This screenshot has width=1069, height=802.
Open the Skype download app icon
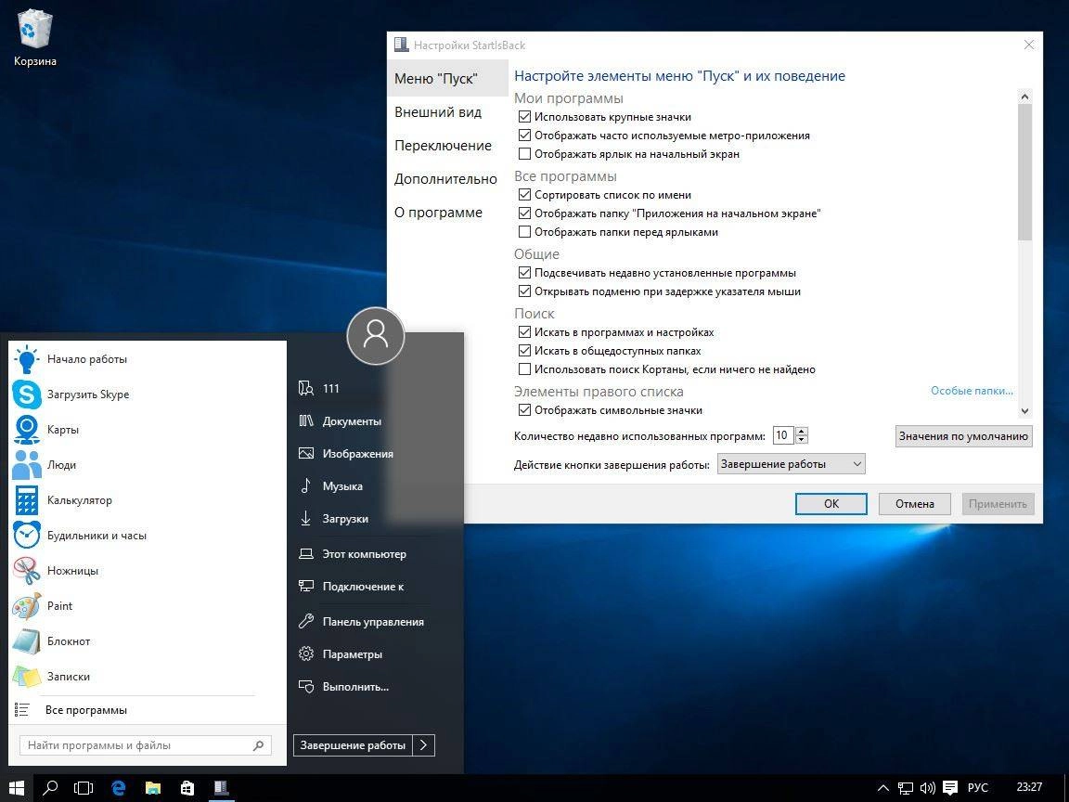pos(27,395)
